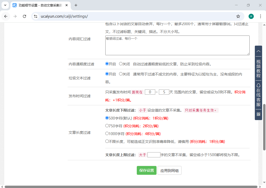Click the 大于 article length limit input

154,155
